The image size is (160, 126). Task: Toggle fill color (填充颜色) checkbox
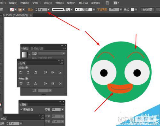coord(21,109)
